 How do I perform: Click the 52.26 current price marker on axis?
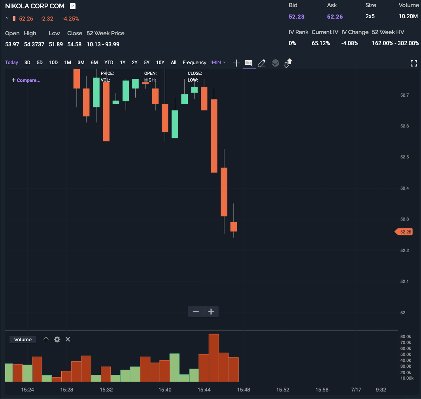404,232
